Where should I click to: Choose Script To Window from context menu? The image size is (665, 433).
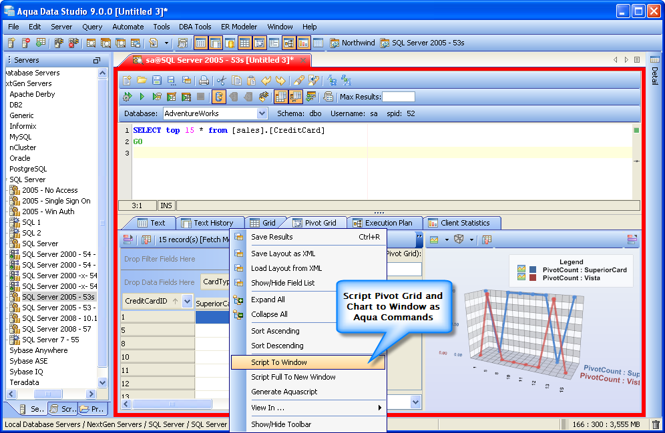pyautogui.click(x=308, y=362)
